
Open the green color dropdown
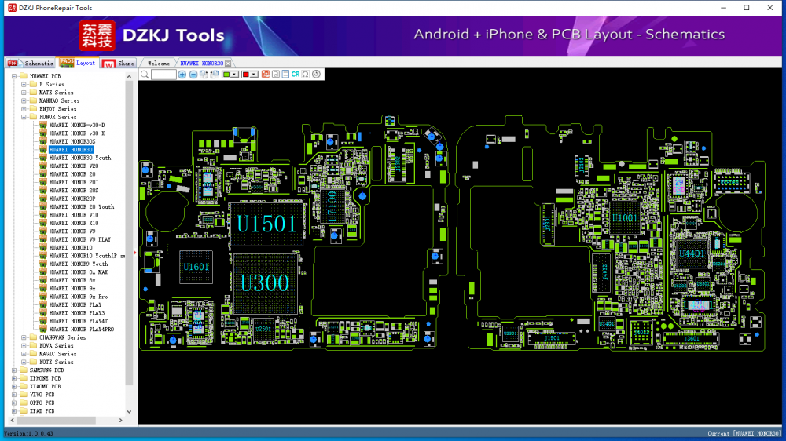235,75
